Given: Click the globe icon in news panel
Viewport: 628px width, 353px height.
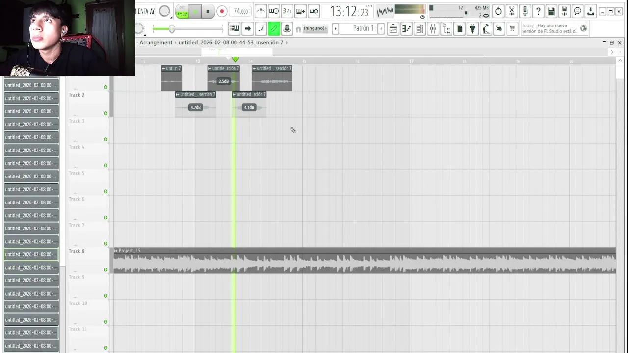Looking at the screenshot, I should (x=583, y=28).
